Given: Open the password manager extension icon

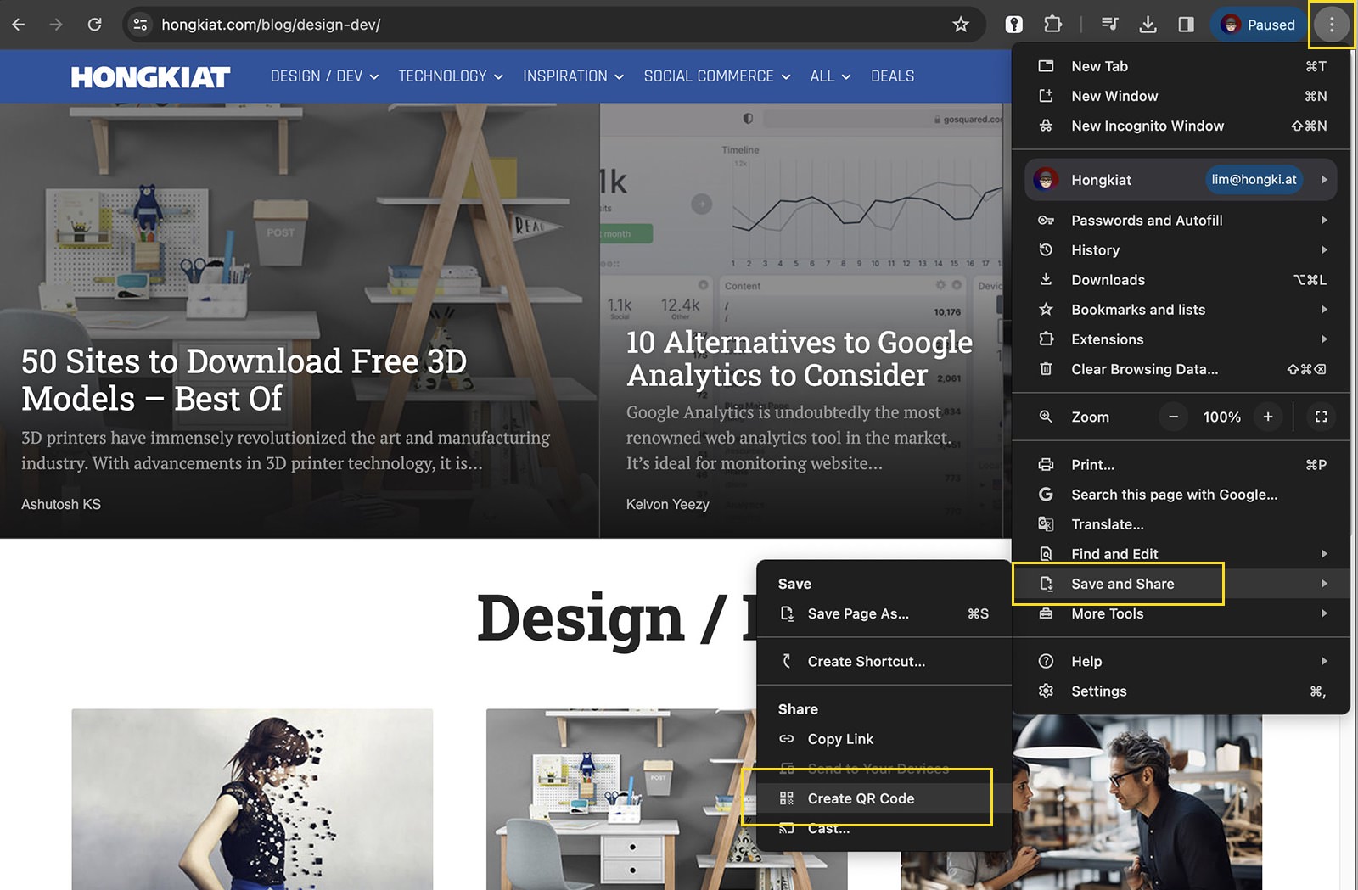Looking at the screenshot, I should [x=1014, y=25].
